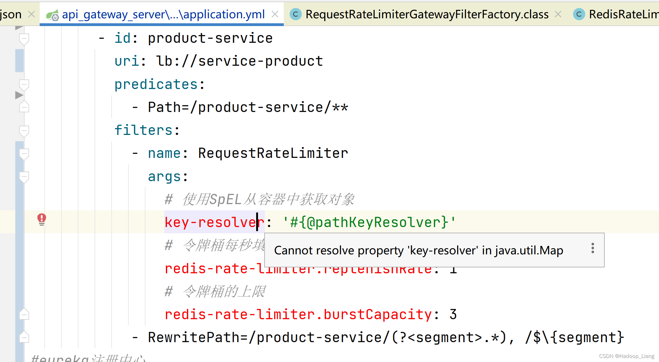Click the red error lightbulb icon
659x362 pixels.
42,219
